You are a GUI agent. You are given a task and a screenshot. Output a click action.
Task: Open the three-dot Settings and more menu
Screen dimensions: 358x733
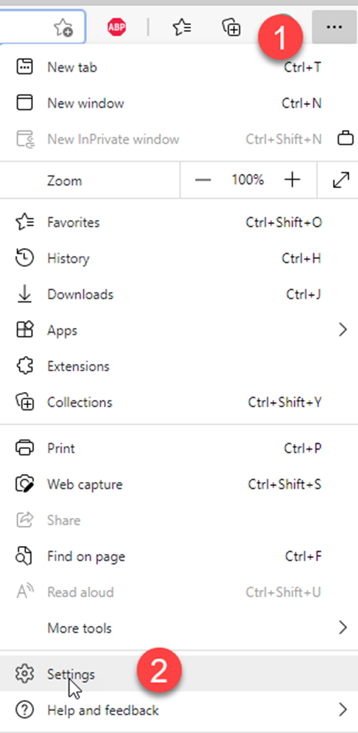coord(334,27)
